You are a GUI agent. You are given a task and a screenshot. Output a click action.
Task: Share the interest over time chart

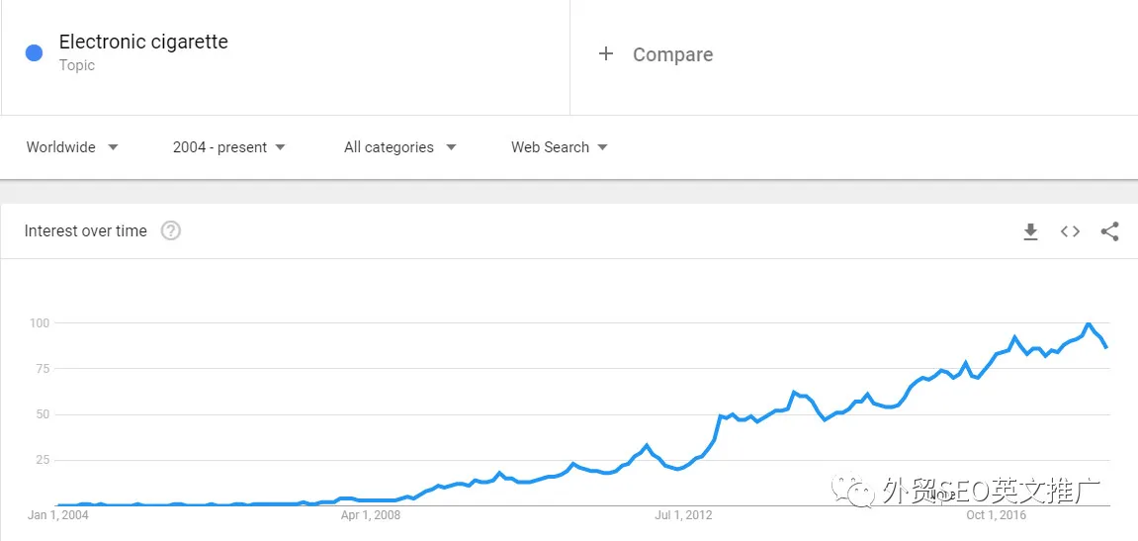pyautogui.click(x=1109, y=231)
